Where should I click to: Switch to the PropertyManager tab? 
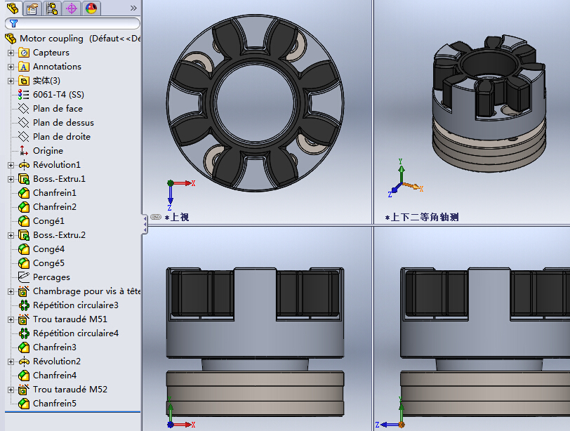coord(32,8)
